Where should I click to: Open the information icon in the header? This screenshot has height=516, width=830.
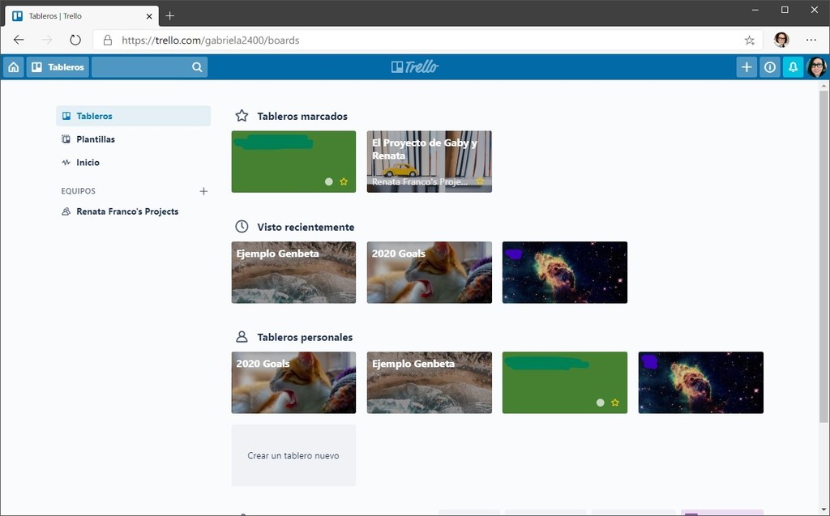tap(769, 66)
